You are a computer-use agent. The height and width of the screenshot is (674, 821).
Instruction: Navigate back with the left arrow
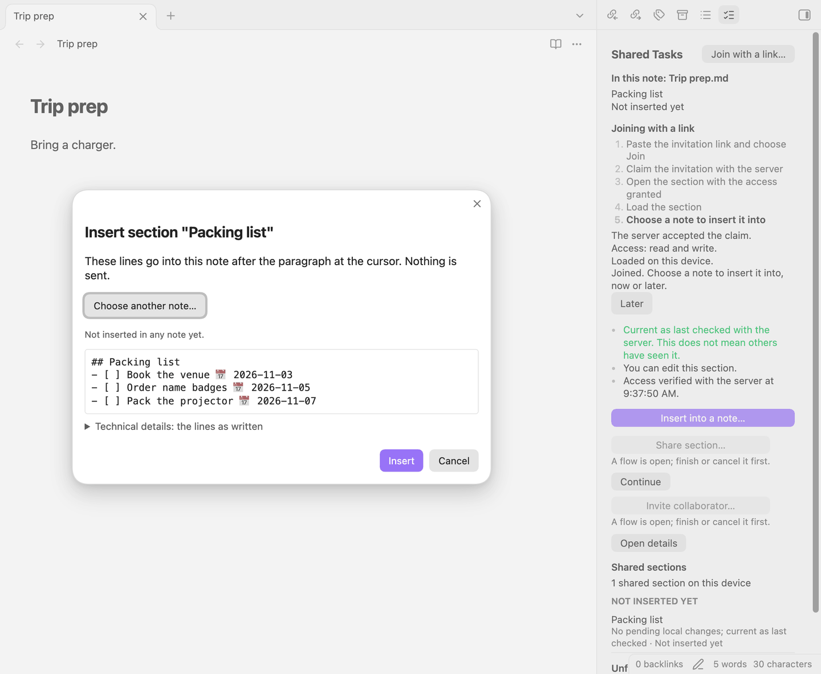[x=19, y=44]
